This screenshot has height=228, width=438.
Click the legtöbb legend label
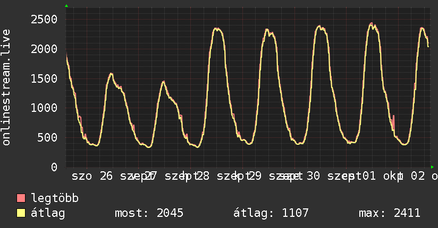tap(55, 198)
